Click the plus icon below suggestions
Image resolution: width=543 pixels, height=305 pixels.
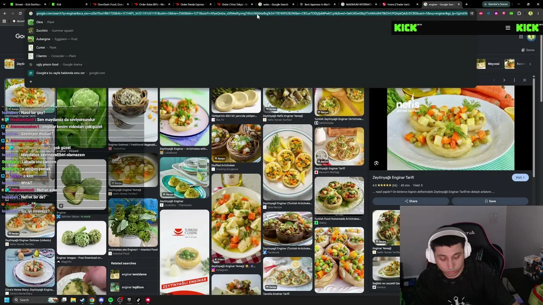click(x=31, y=81)
